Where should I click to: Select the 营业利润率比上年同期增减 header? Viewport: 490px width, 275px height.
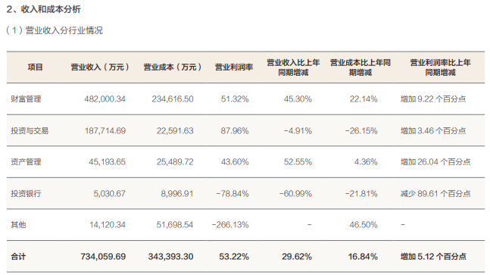click(x=440, y=67)
